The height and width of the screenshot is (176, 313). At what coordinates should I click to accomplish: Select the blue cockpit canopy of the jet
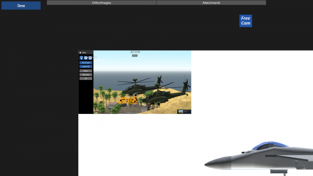[x=270, y=146]
